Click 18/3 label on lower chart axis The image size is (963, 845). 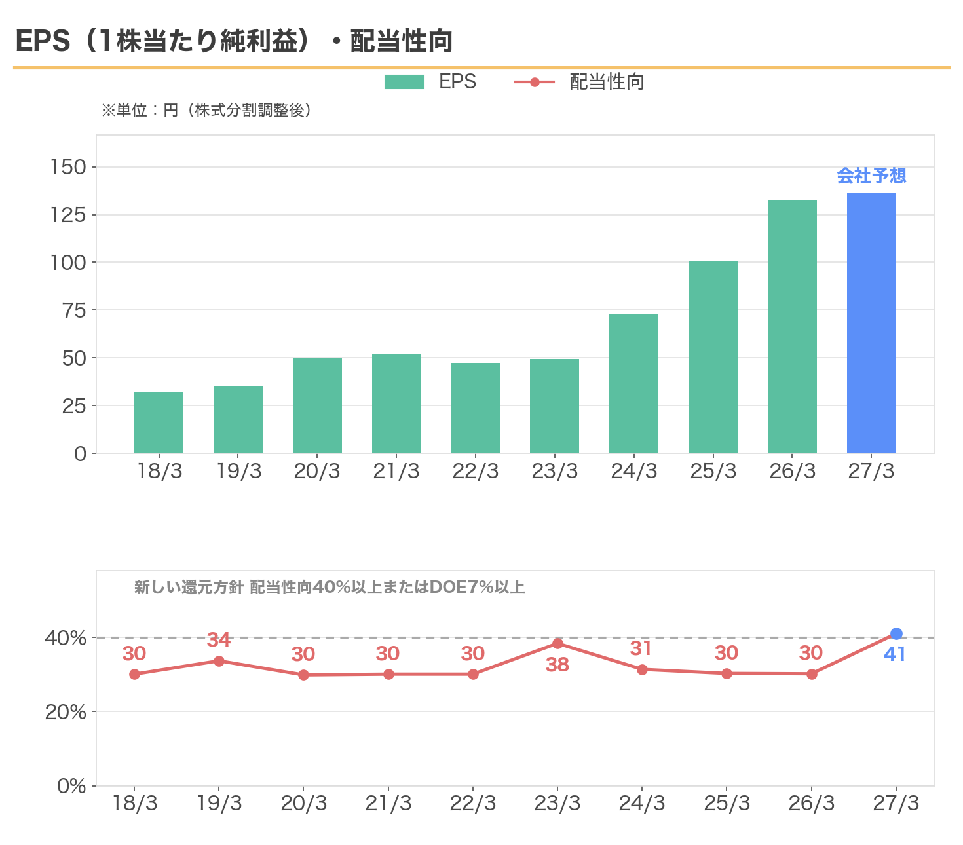pyautogui.click(x=134, y=803)
